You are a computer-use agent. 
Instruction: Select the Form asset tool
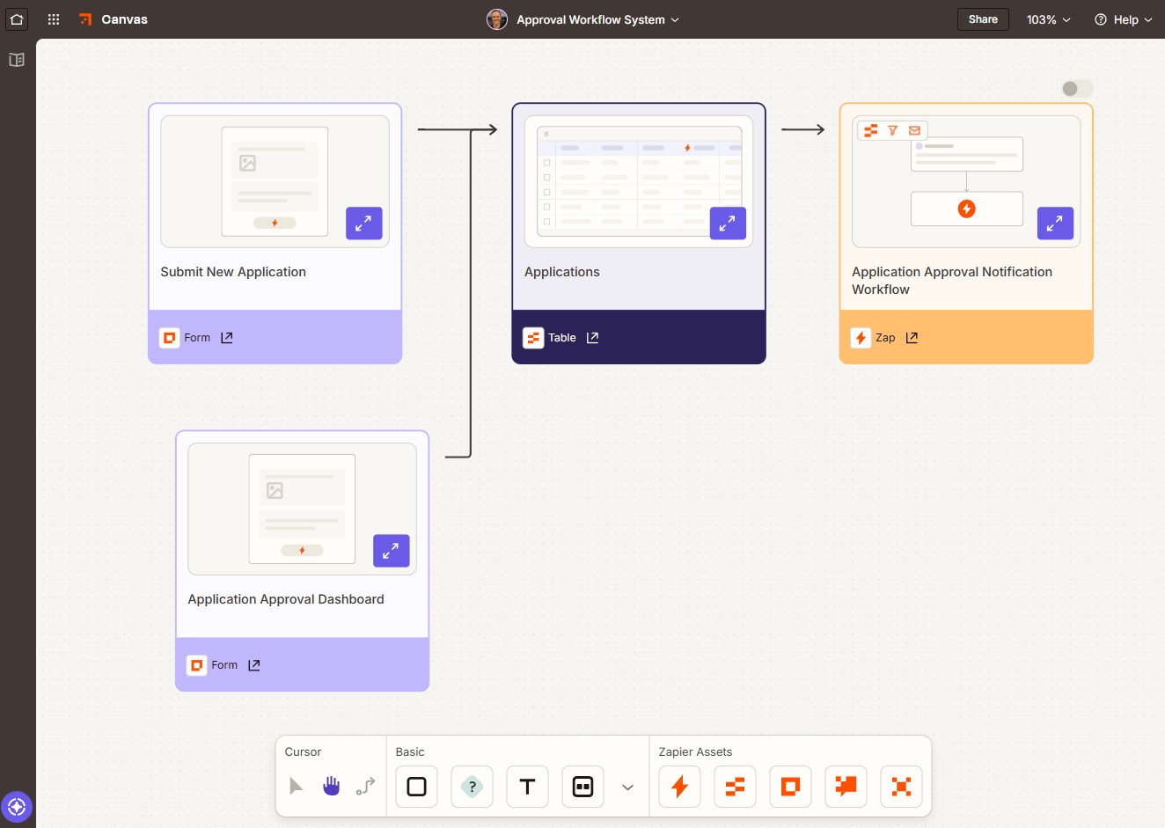coord(790,787)
